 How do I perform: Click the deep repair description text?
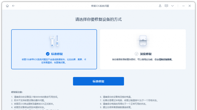pos(142,59)
